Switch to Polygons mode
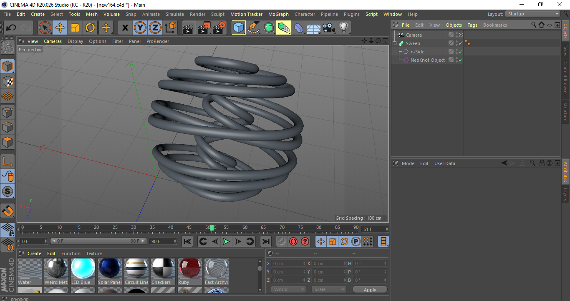 8,142
